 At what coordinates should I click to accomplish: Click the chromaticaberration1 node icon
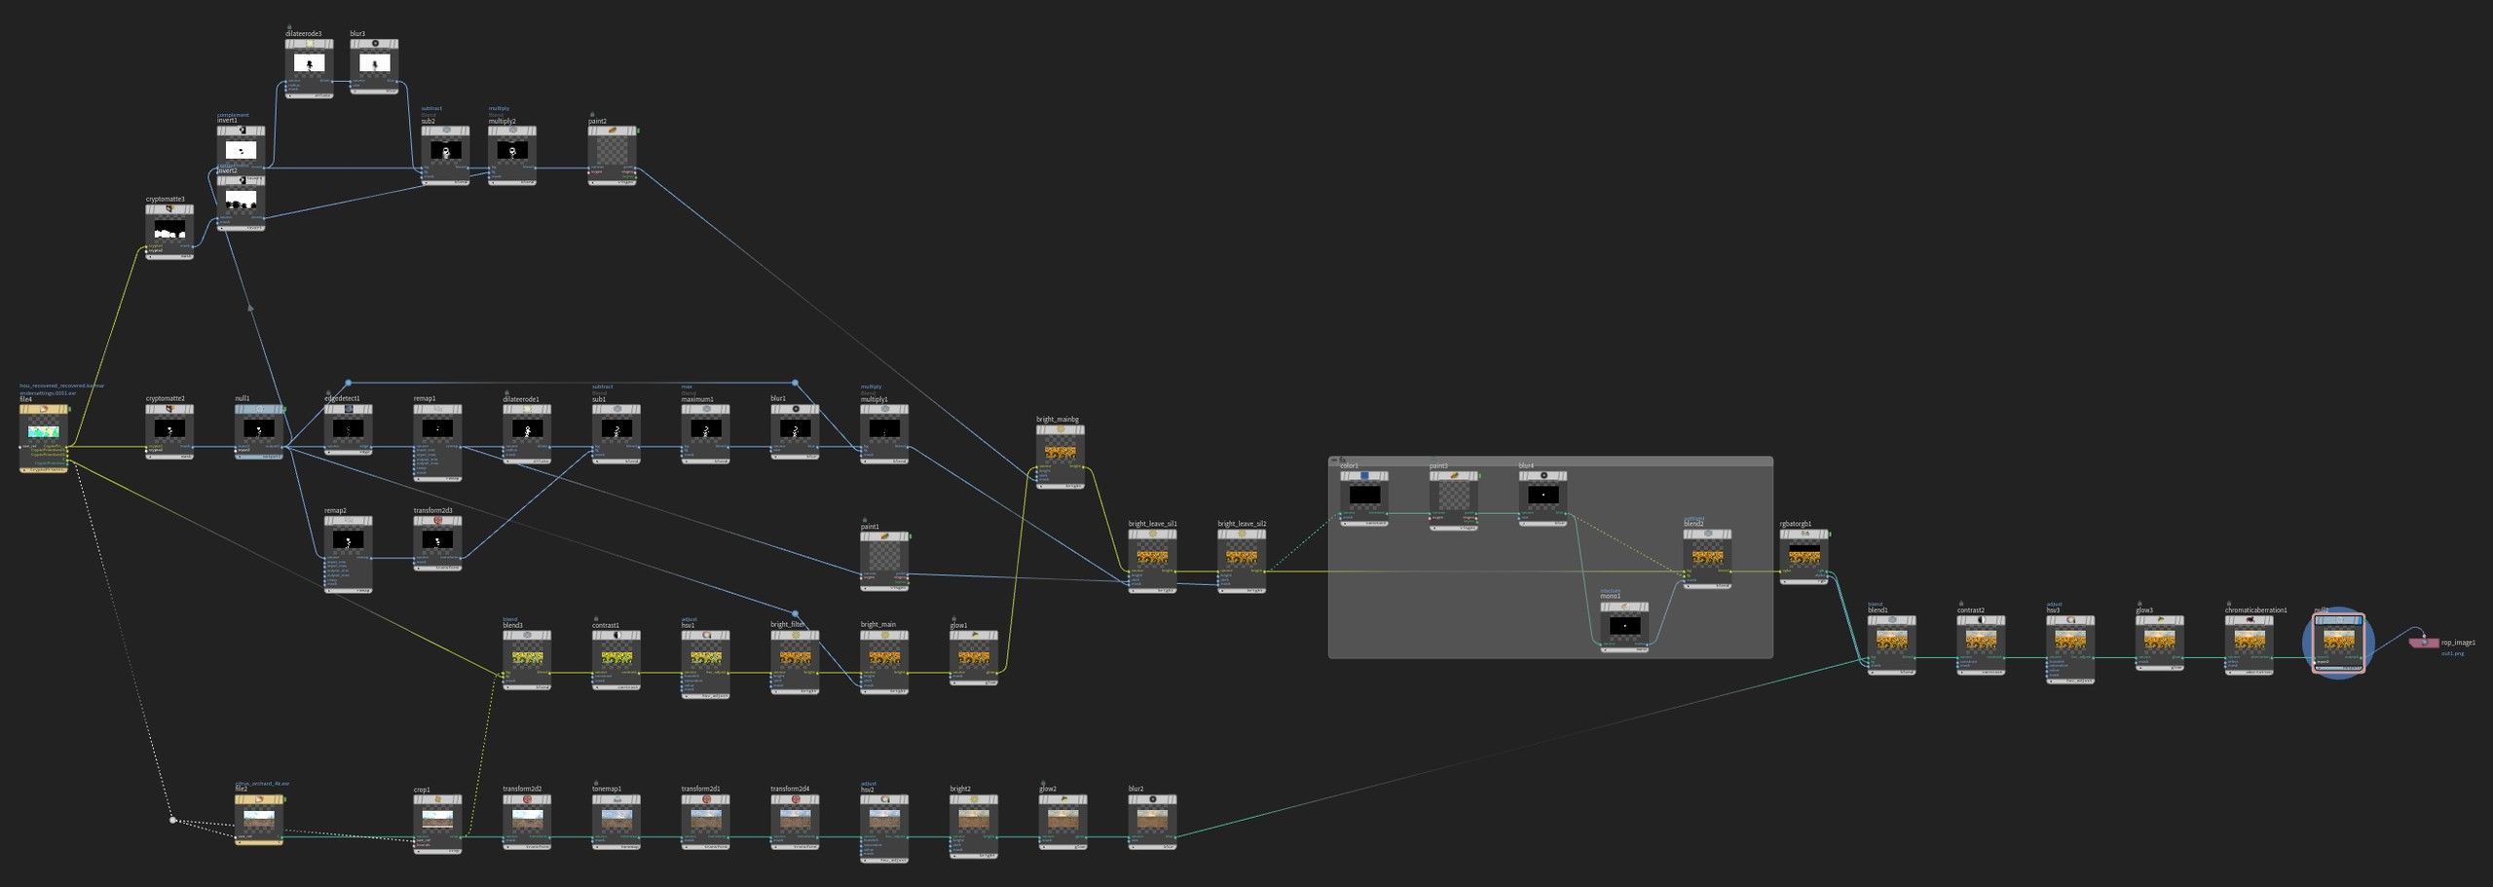[2250, 620]
